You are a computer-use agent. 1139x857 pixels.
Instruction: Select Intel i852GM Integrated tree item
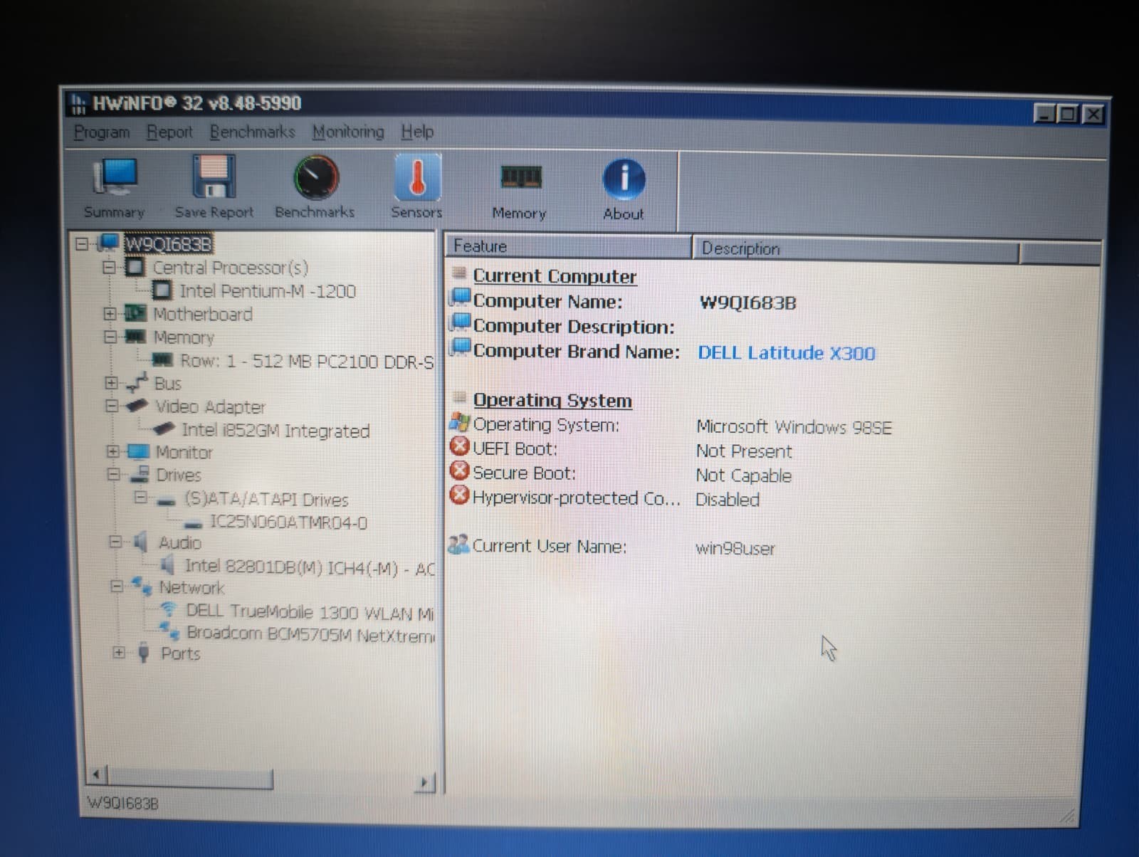(275, 431)
